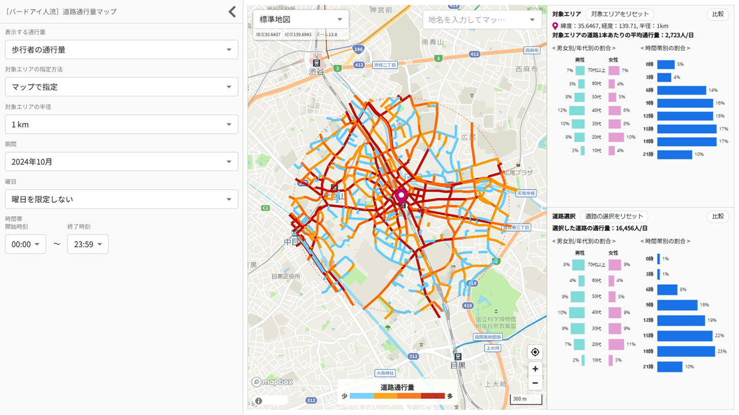This screenshot has height=415, width=739.
Task: Expand the 1 km radius dropdown
Action: tap(121, 124)
